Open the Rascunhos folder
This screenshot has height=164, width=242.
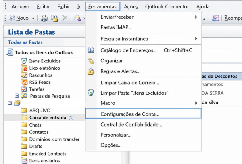[x=41, y=75]
